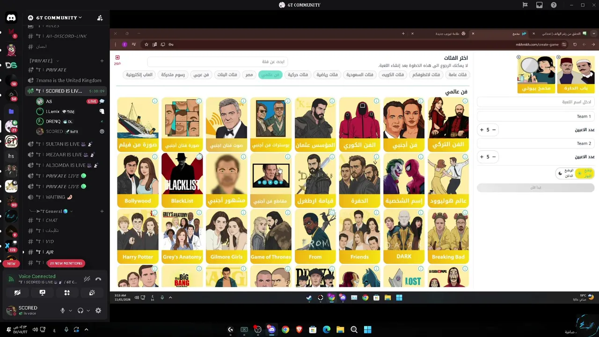Open Discord activities launcher
The image size is (599, 337).
pyautogui.click(x=67, y=293)
